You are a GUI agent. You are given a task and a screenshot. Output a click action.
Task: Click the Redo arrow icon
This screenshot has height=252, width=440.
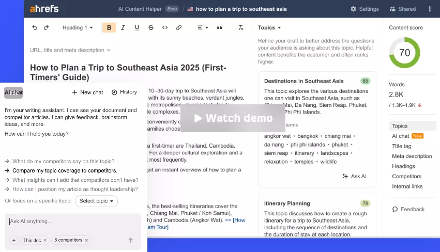[47, 28]
